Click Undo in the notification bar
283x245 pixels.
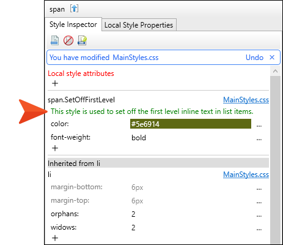[254, 58]
